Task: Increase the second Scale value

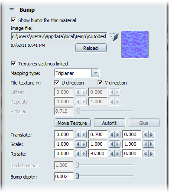Action: (x=117, y=144)
